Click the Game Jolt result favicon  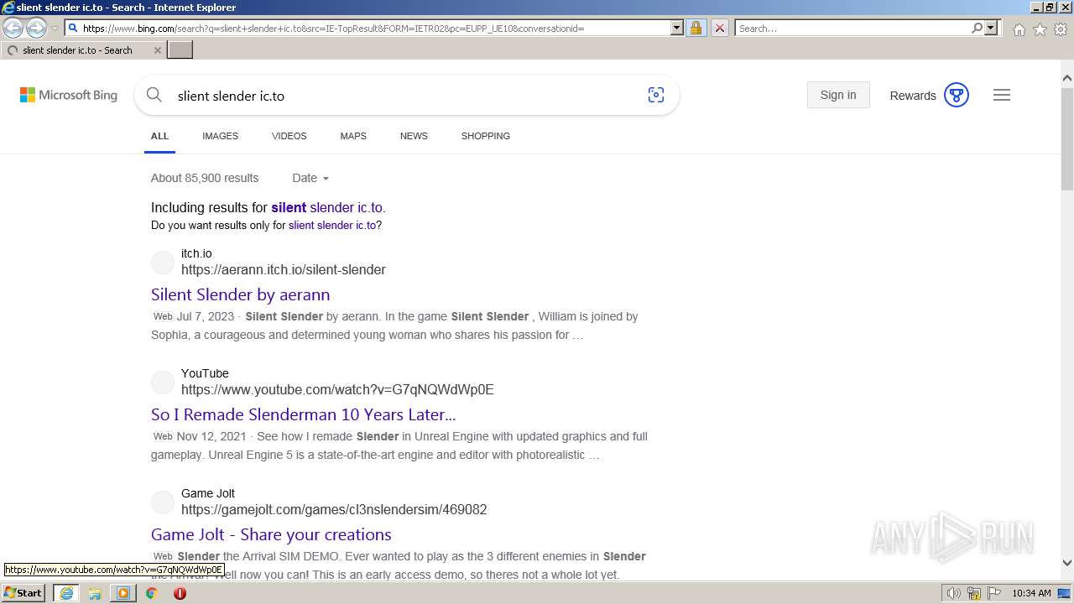coord(163,502)
